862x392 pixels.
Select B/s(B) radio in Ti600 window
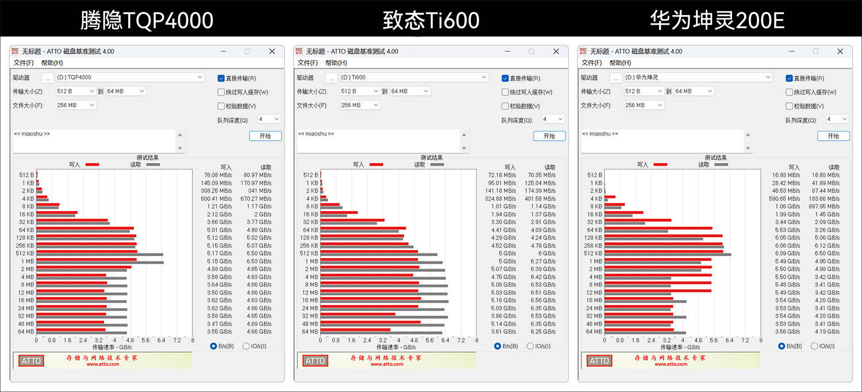click(498, 346)
